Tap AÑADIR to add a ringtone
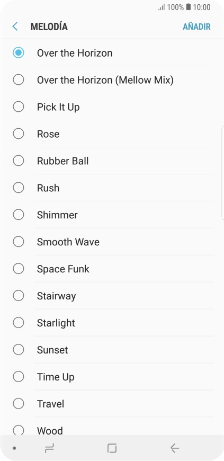Screen dimensions: 224x461 (196, 26)
